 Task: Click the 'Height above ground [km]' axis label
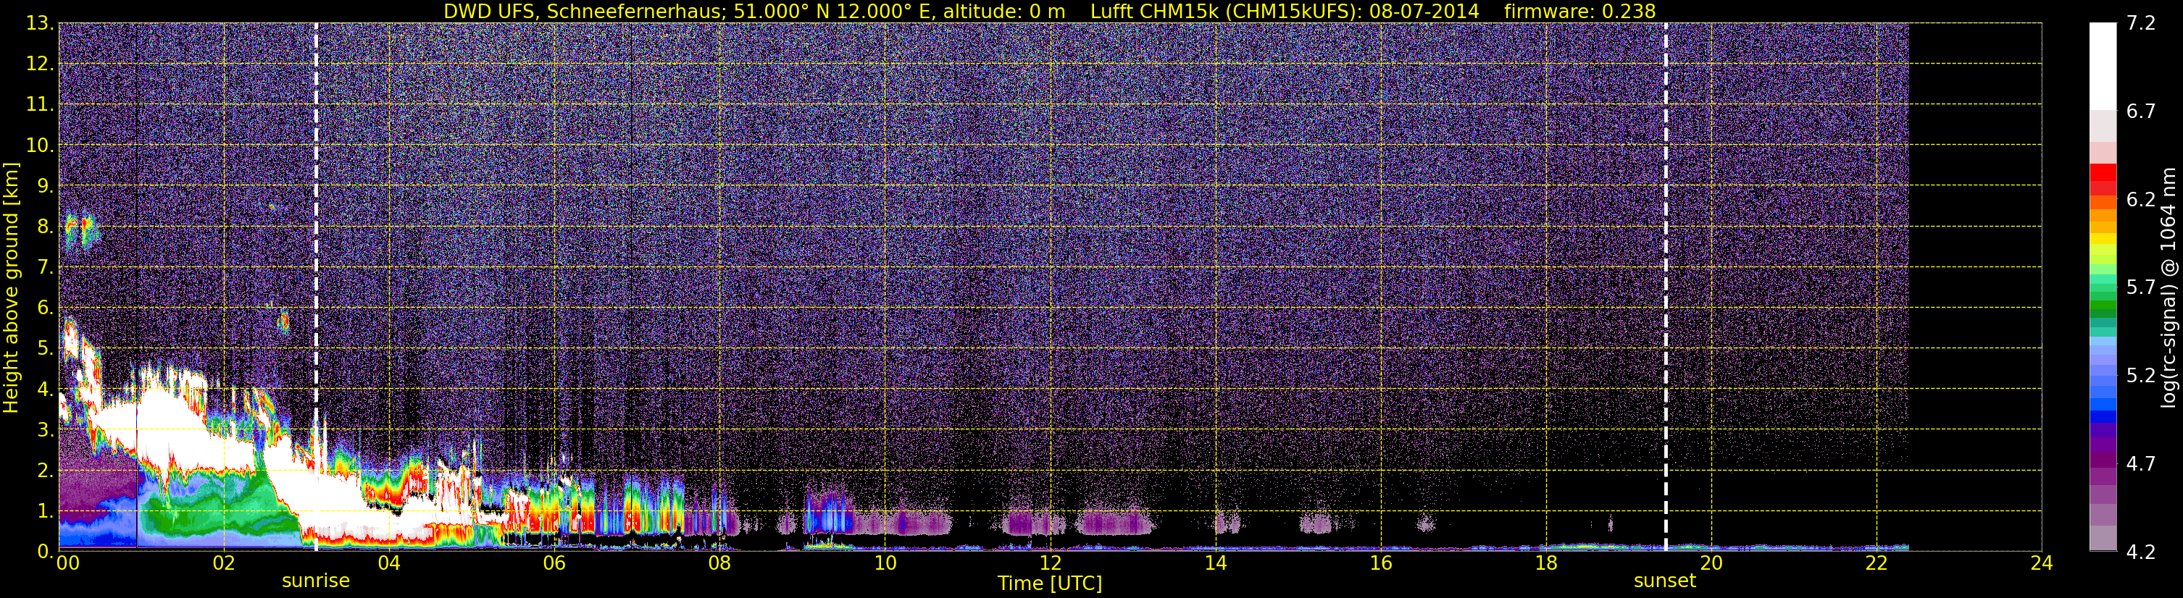[x=10, y=287]
